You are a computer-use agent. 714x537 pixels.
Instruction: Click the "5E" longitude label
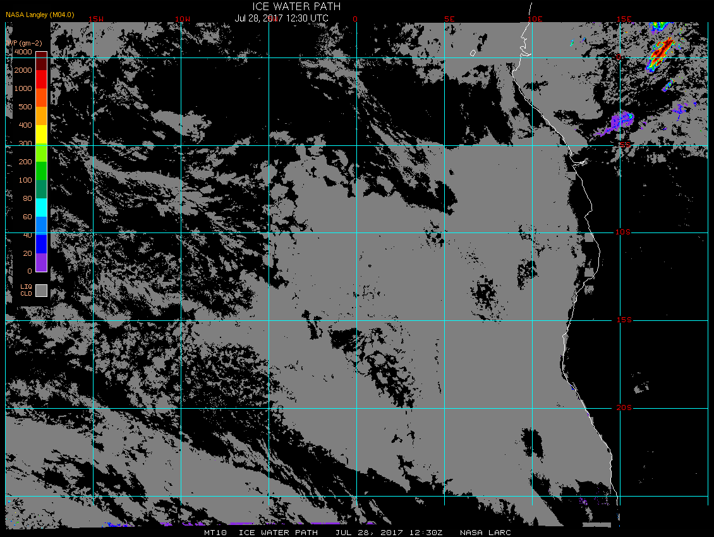pos(449,19)
